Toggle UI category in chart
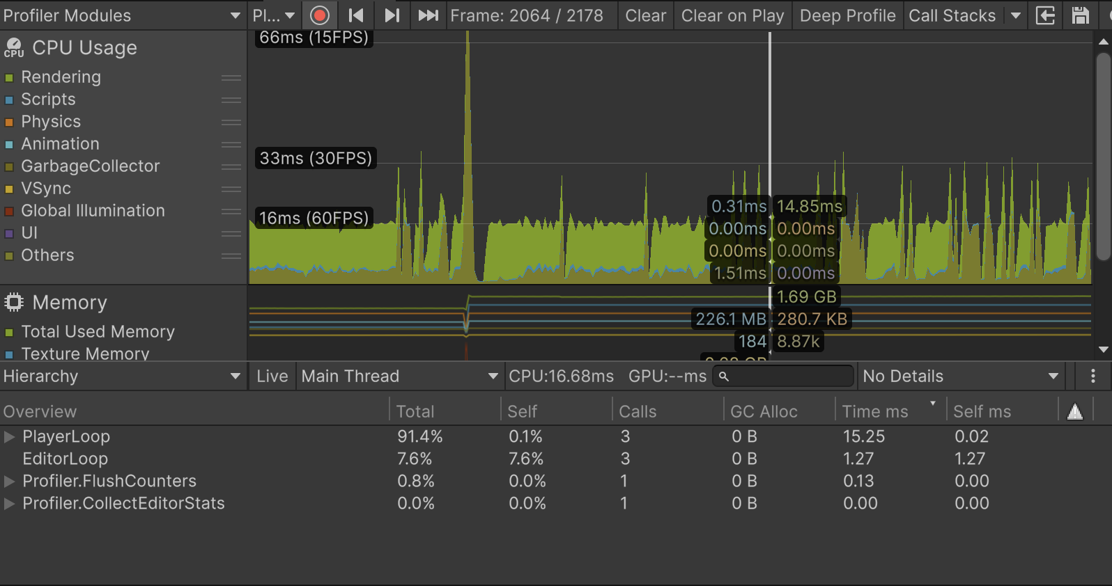Image resolution: width=1112 pixels, height=586 pixels. click(9, 234)
